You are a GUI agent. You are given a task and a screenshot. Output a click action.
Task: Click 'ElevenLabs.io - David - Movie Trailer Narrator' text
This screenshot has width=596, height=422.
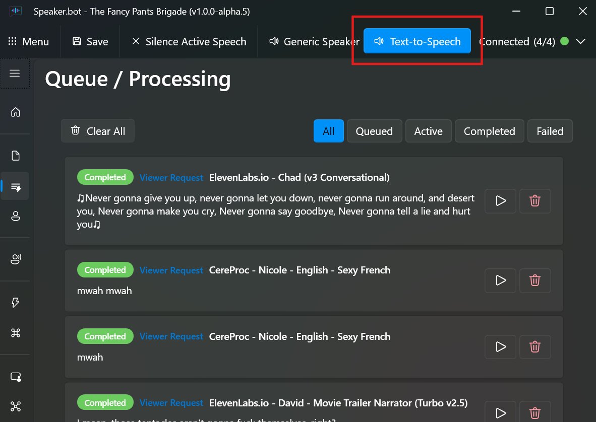click(338, 403)
